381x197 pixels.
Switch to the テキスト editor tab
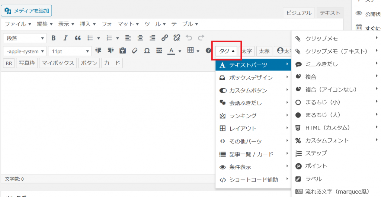(330, 13)
